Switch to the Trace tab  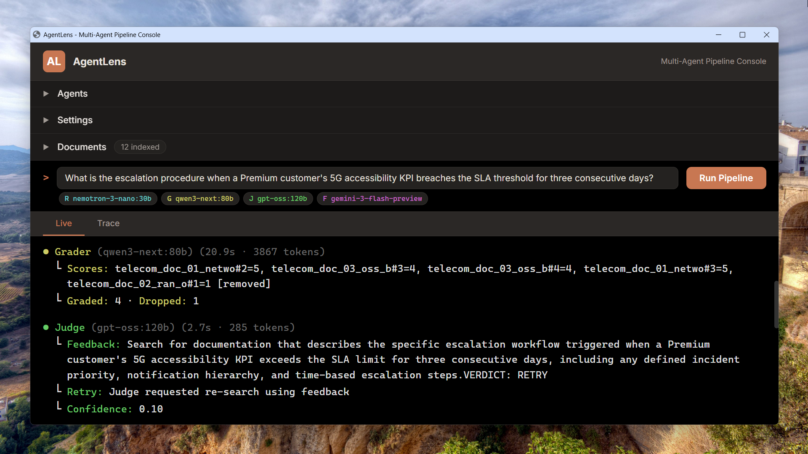pos(109,223)
